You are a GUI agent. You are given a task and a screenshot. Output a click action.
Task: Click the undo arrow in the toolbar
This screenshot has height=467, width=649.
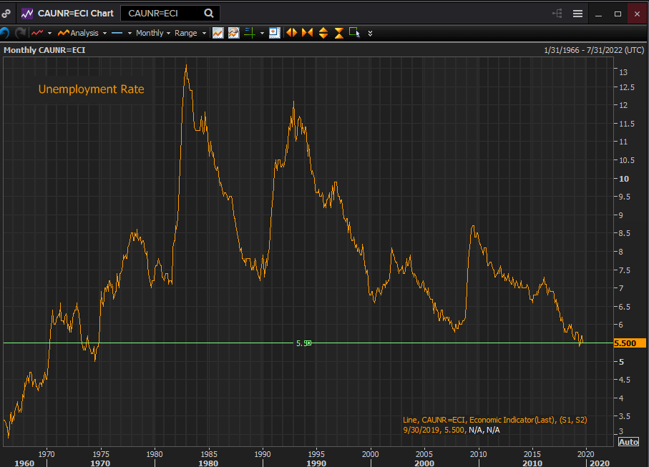5,33
